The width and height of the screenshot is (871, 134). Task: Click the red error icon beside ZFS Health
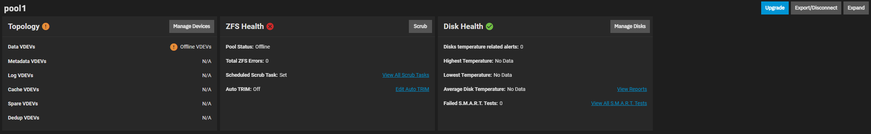point(270,26)
